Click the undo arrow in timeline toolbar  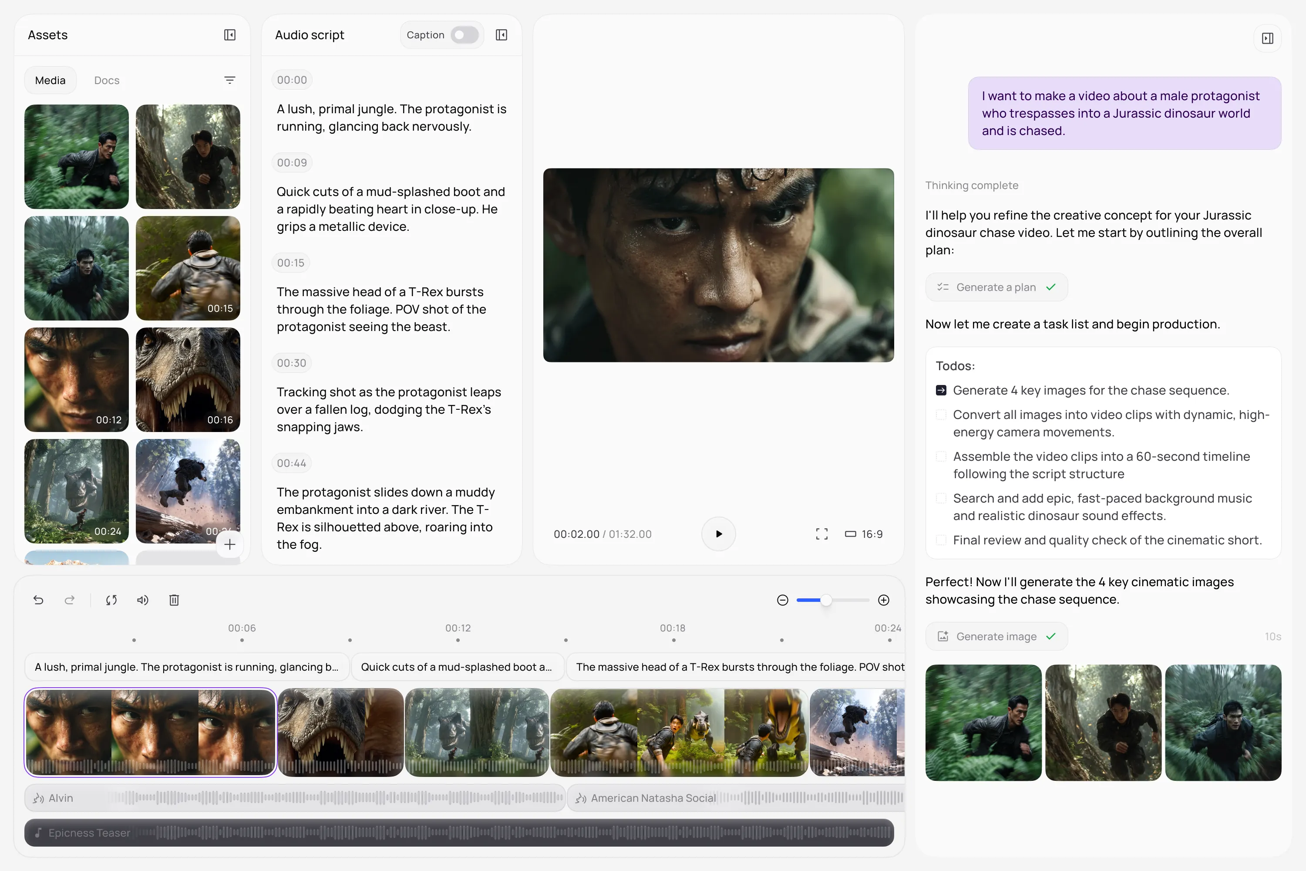click(38, 600)
